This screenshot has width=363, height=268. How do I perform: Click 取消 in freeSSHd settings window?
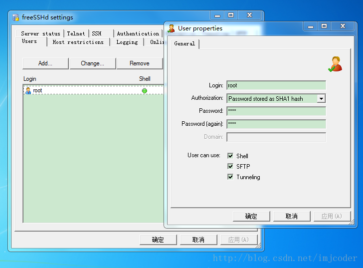tap(198, 240)
